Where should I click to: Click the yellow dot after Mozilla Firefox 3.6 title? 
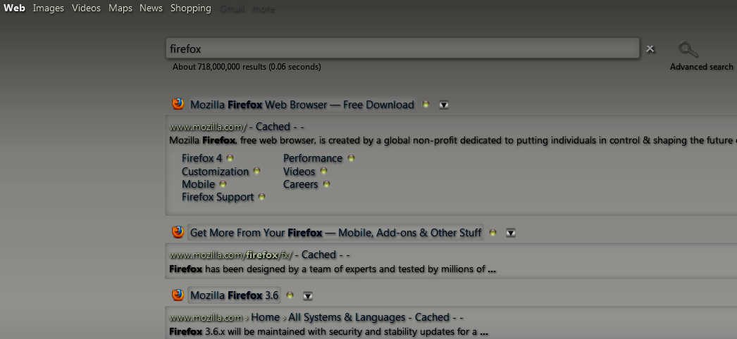[290, 295]
